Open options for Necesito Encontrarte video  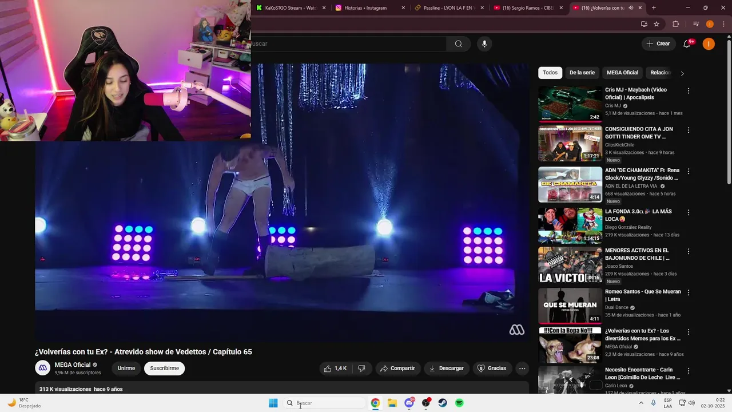689,371
